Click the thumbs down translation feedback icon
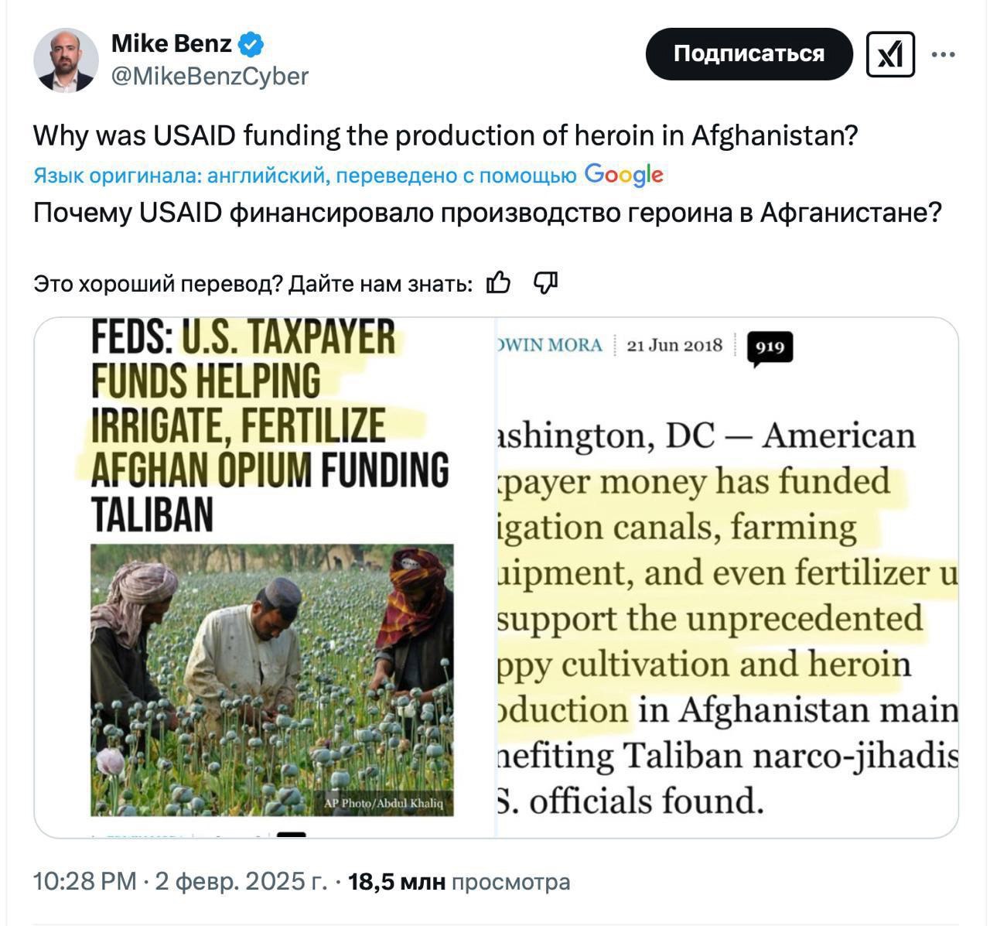 546,284
